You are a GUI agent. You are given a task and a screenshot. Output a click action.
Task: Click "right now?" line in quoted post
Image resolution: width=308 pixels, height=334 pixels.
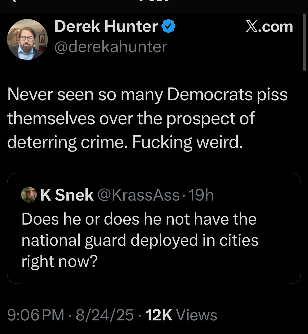click(60, 261)
